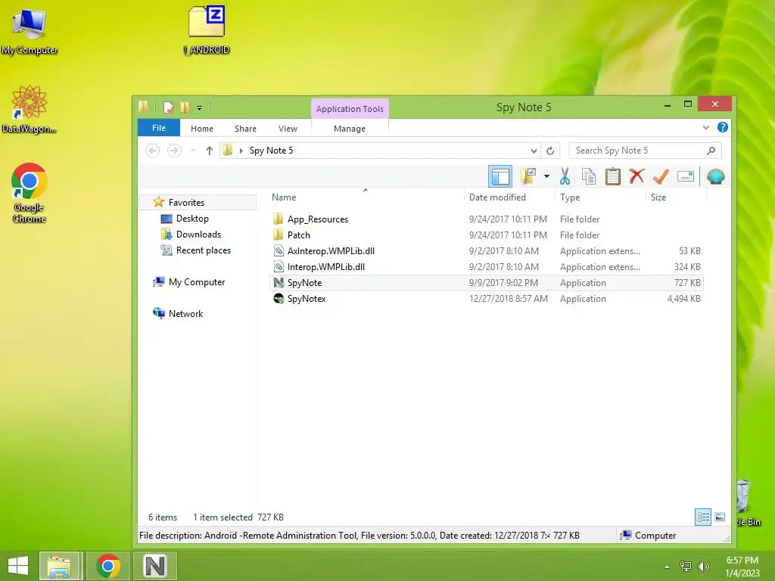The width and height of the screenshot is (775, 581).
Task: Click the search magnifier icon
Action: [x=711, y=151]
